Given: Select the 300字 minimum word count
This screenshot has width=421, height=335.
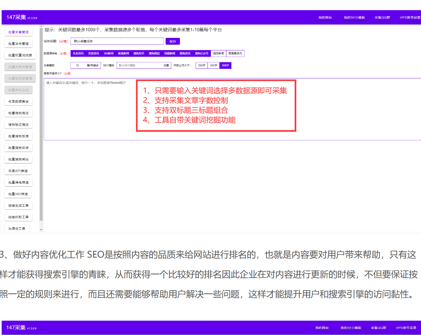Looking at the screenshot, I should pyautogui.click(x=213, y=66).
